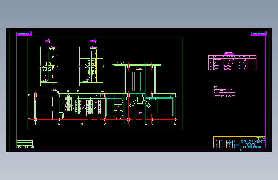This screenshot has height=180, width=278.
Task: Click the magenta stamp in the top-left frame corner
Action: tap(24, 34)
